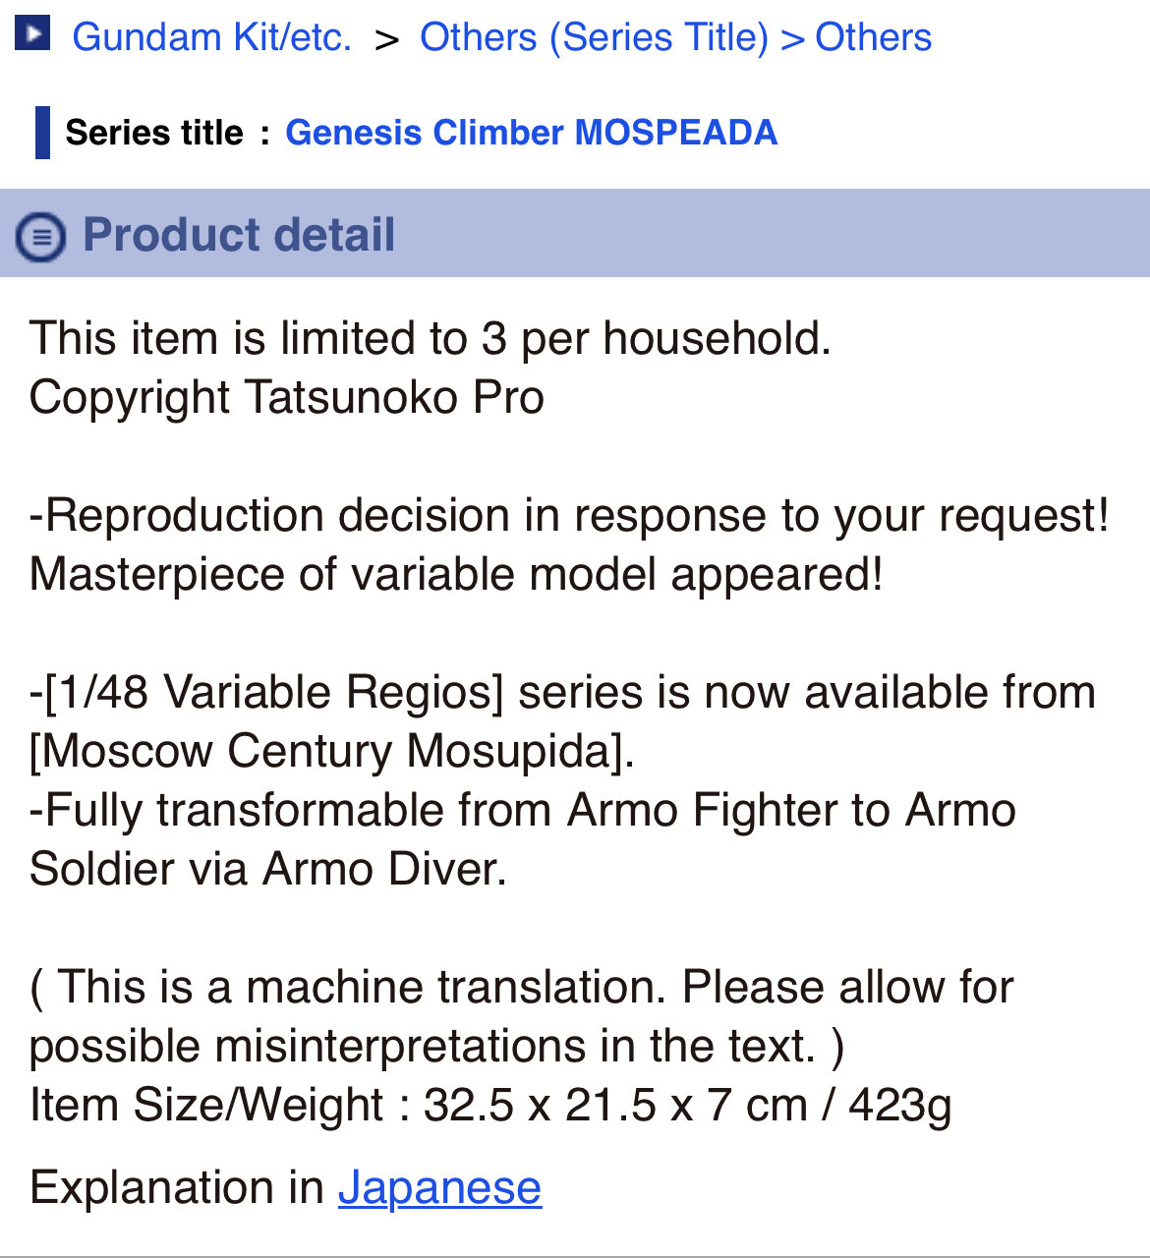Click the blue bar beside Series title

(x=42, y=133)
